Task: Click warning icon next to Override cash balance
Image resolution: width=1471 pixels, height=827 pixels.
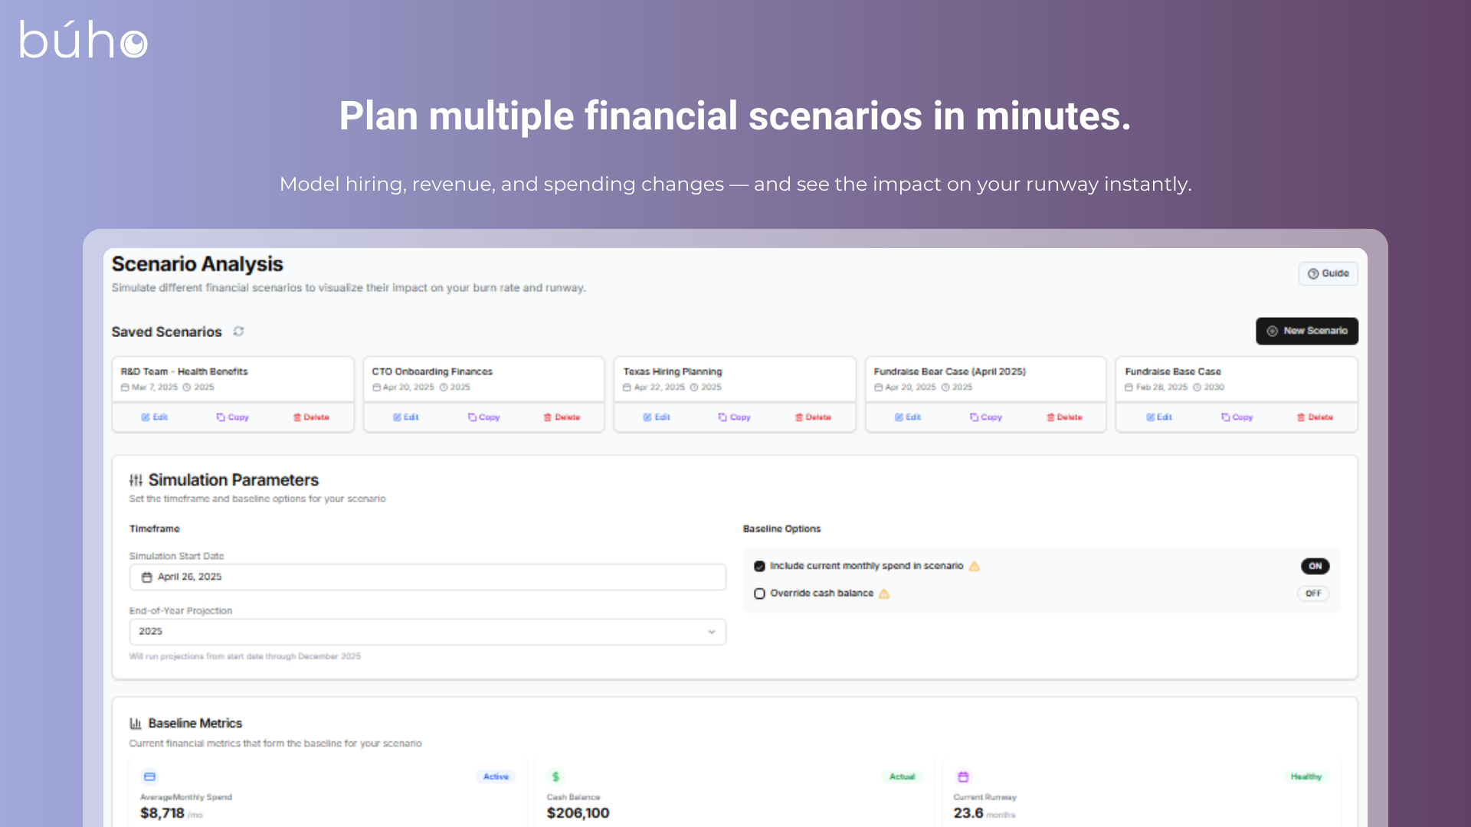Action: (x=884, y=593)
